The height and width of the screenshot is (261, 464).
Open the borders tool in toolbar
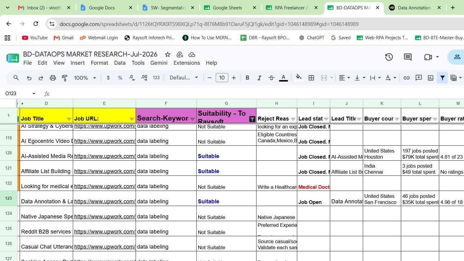pyautogui.click(x=311, y=78)
